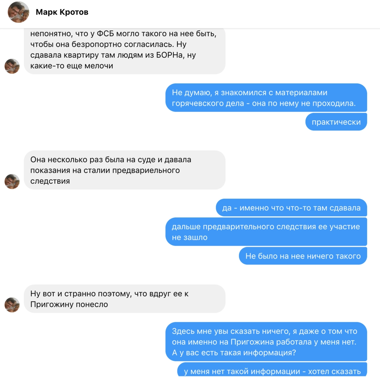Select the gray bubble about ФСБ and БОРНа
The width and height of the screenshot is (380, 377).
click(x=125, y=51)
